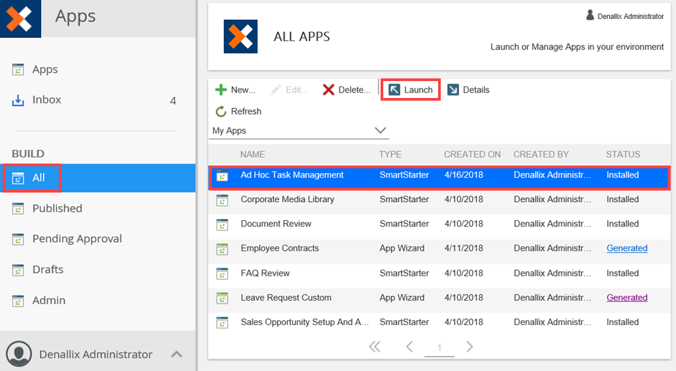Jump to first page double arrow
Viewport: 676px width, 371px height.
tap(375, 347)
